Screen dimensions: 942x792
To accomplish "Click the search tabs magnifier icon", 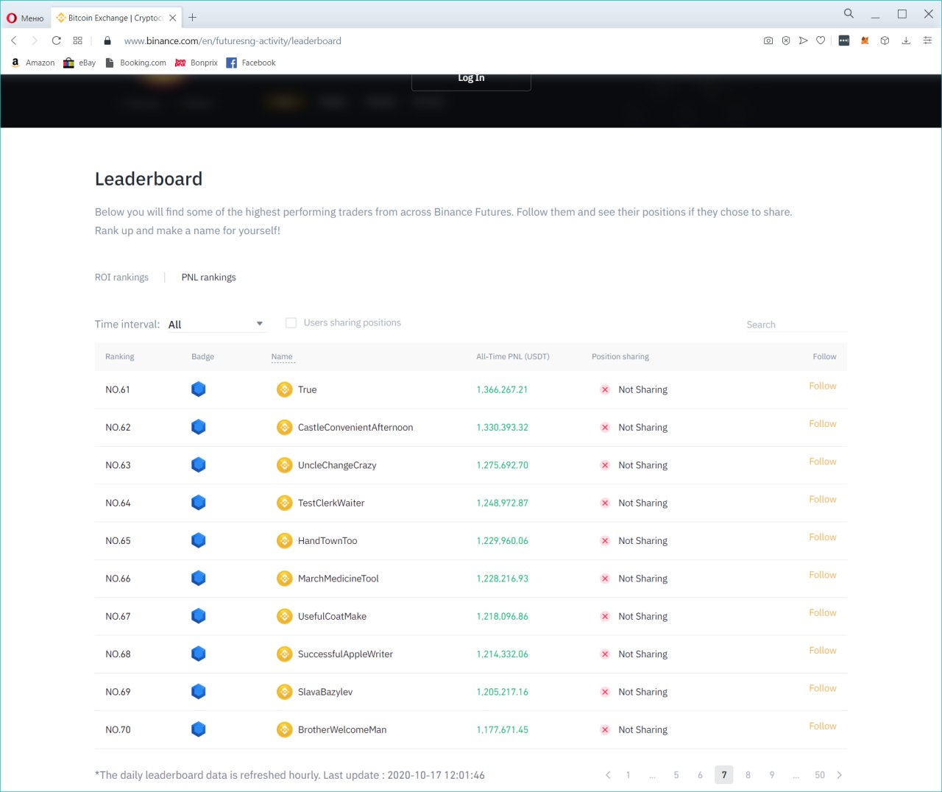I will 849,14.
